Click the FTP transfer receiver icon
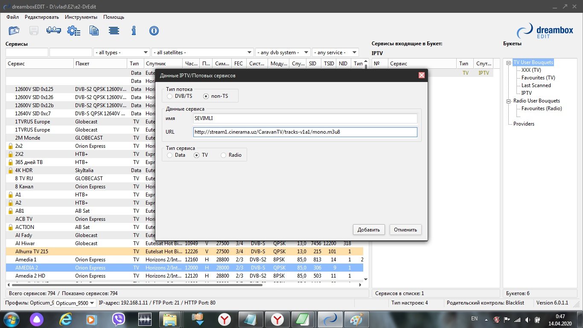 pyautogui.click(x=54, y=31)
